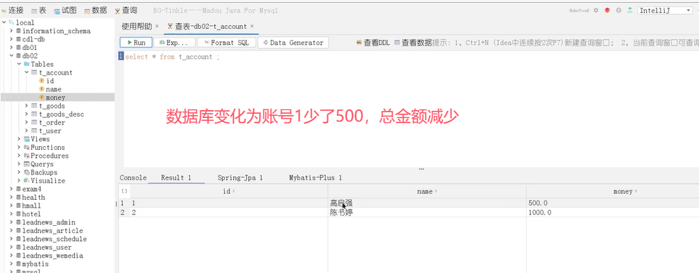Open the Procedures folder
This screenshot has width=699, height=273.
pyautogui.click(x=49, y=156)
